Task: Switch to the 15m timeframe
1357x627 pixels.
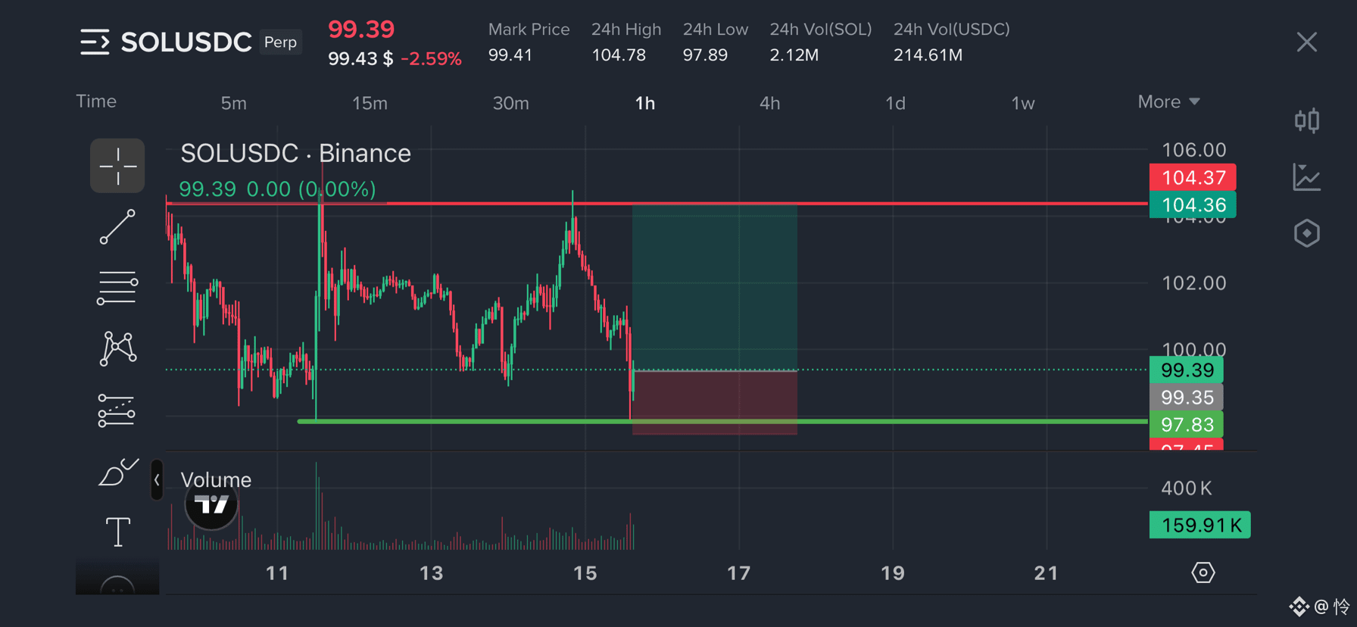Action: [x=370, y=103]
